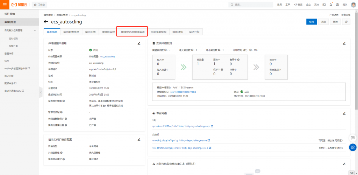Screen dimensions: 358x175
Task: Open the 伸缩规则与伸缩活动 tab
Action: [x=133, y=32]
